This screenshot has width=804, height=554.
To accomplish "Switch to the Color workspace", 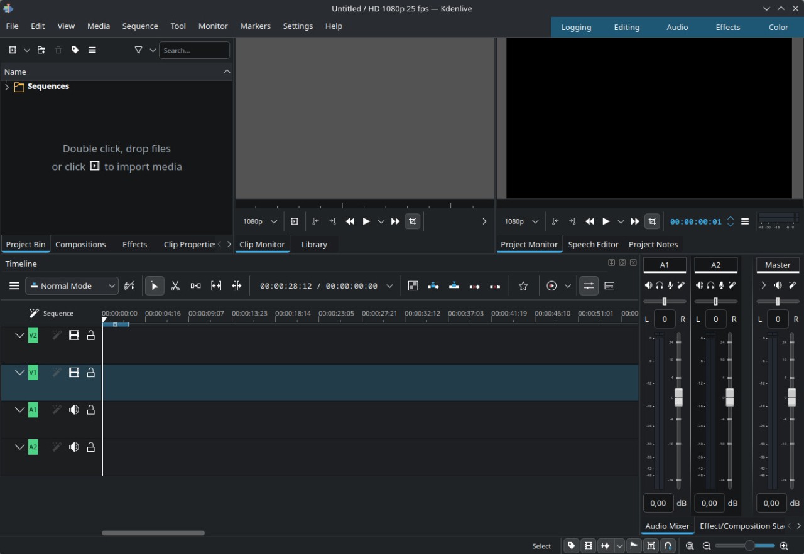I will [x=778, y=28].
